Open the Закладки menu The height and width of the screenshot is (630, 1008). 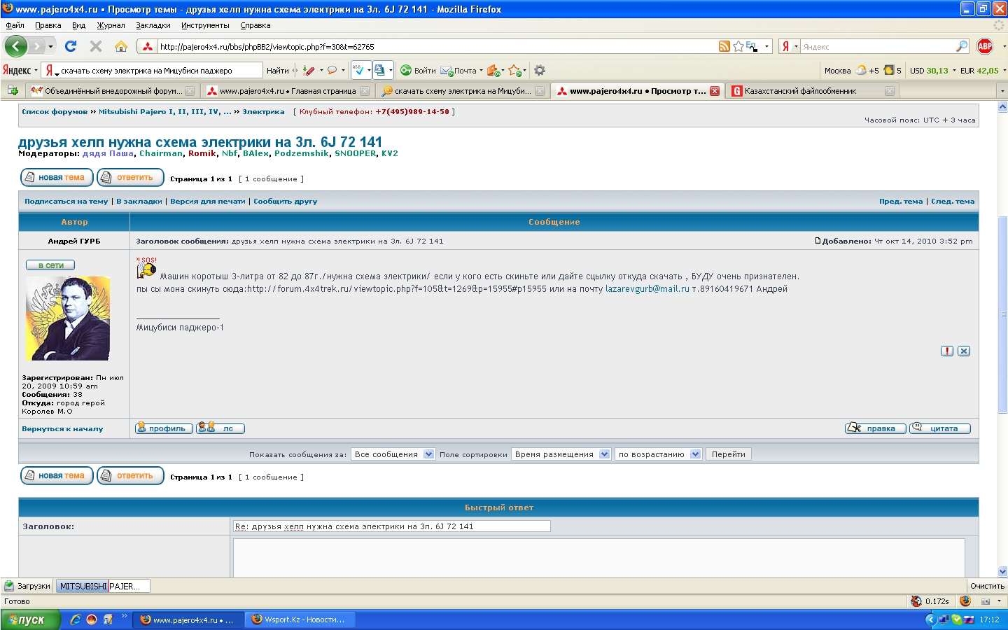[x=153, y=25]
